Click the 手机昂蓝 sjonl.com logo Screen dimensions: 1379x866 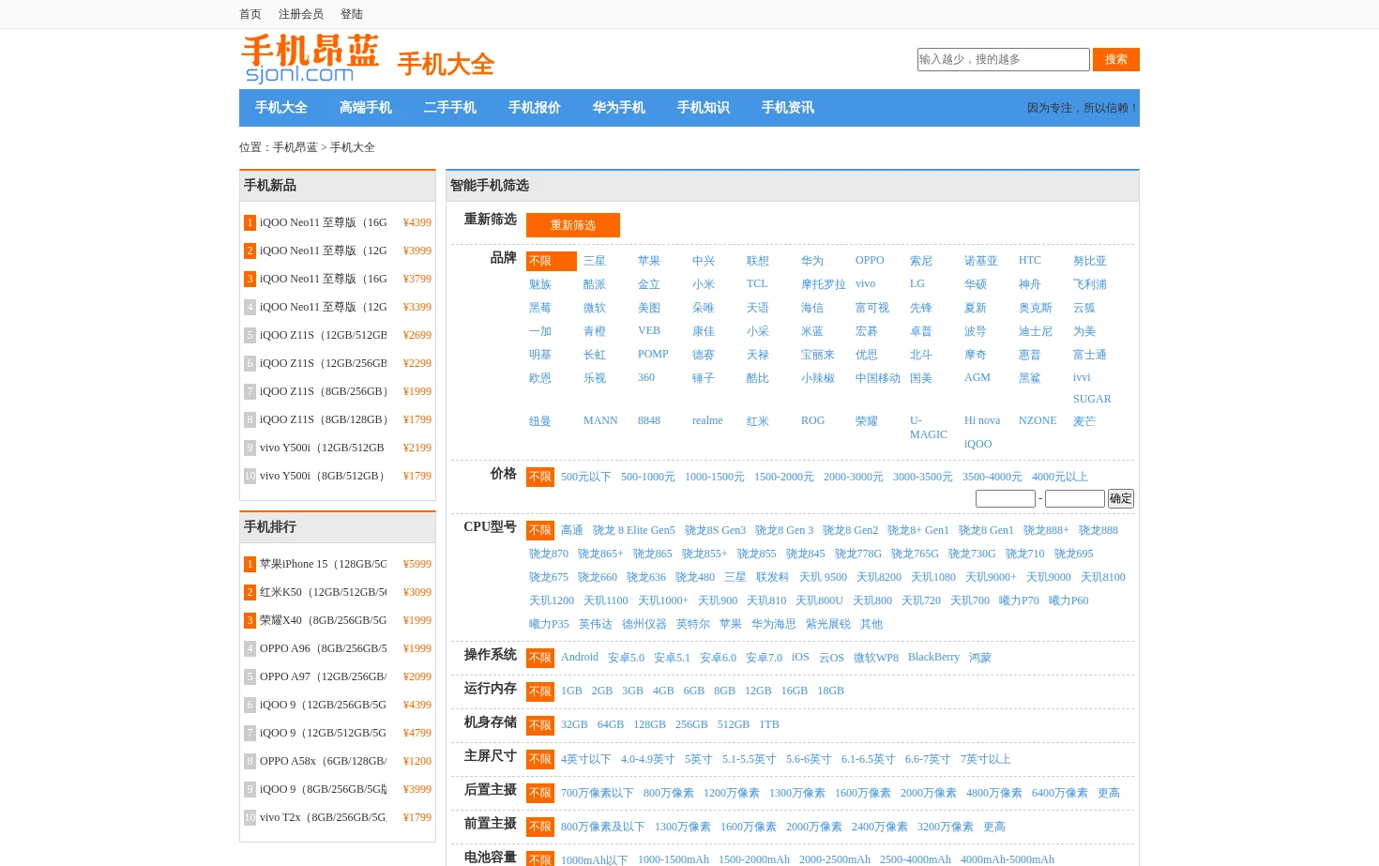311,59
